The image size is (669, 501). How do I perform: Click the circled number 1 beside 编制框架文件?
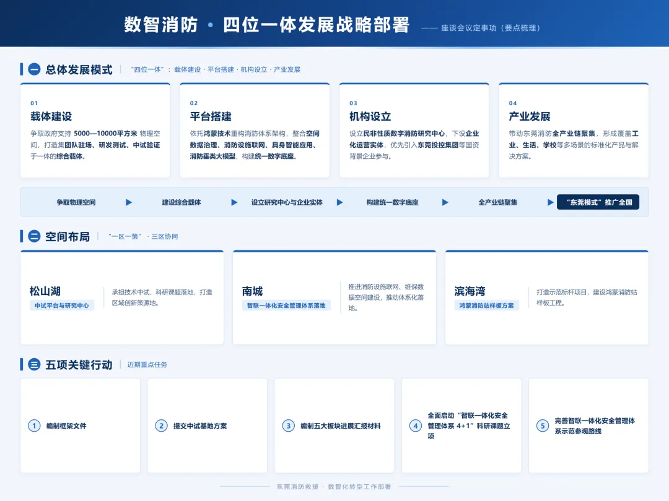click(x=34, y=426)
